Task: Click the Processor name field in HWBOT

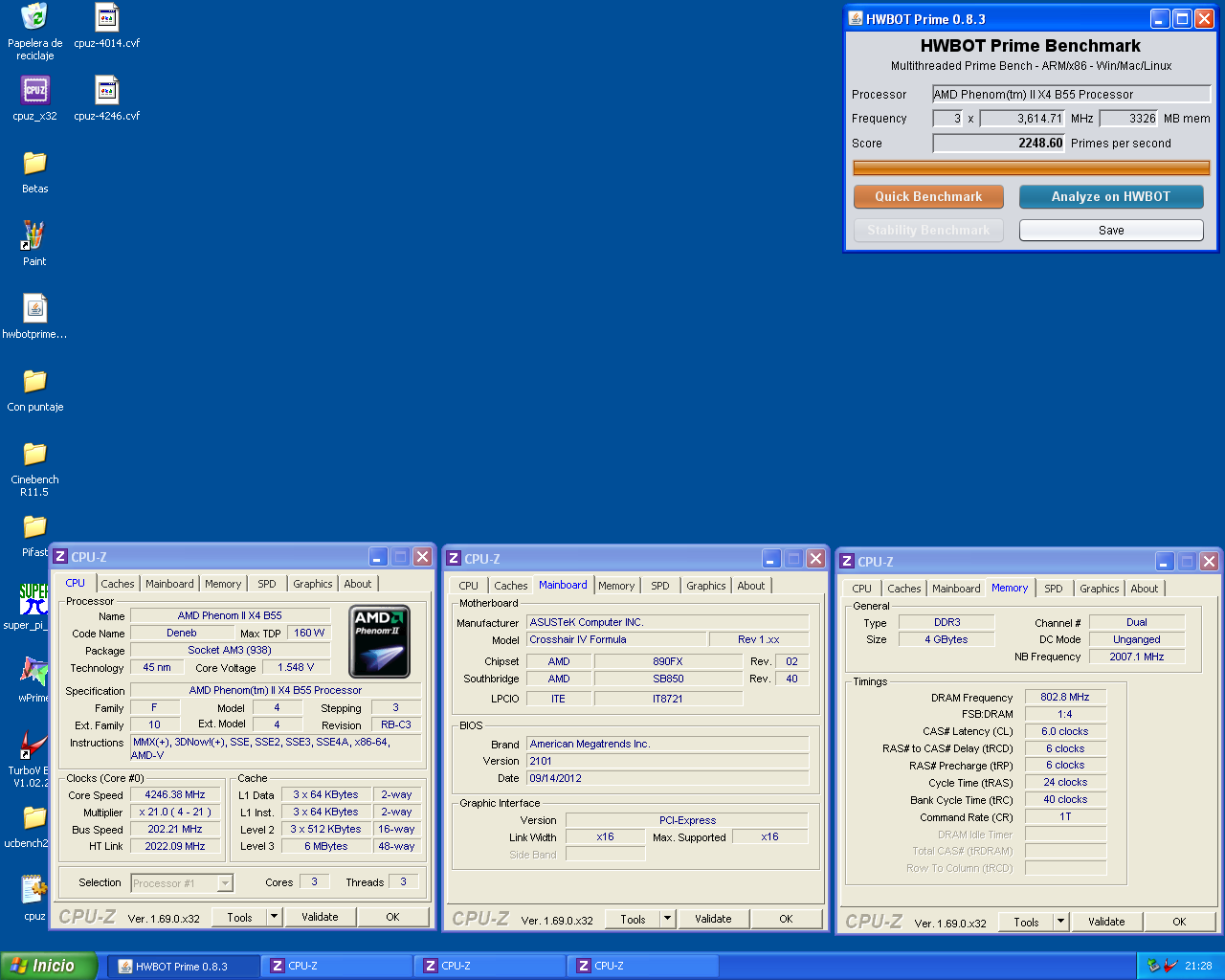Action: [1072, 94]
